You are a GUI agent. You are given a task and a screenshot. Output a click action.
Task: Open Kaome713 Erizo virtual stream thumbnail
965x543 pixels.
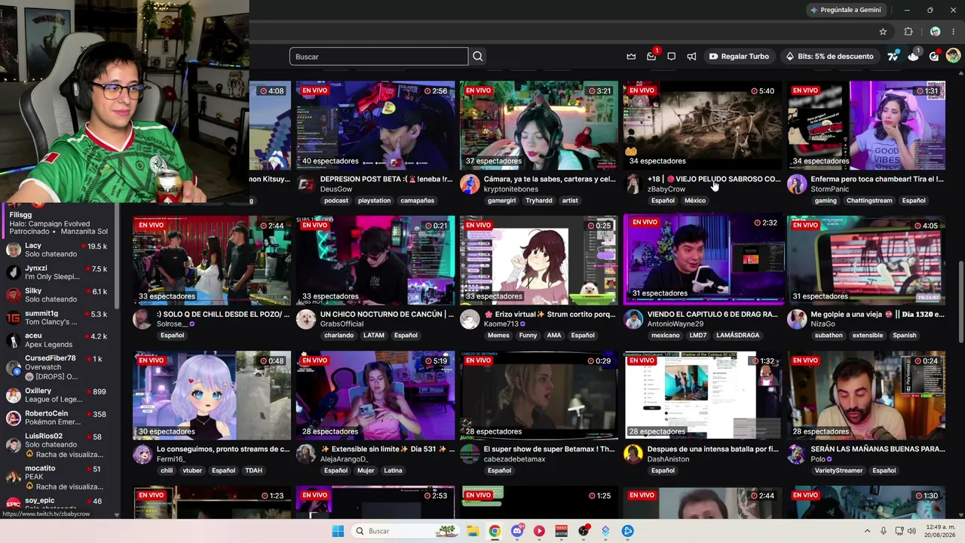coord(539,260)
